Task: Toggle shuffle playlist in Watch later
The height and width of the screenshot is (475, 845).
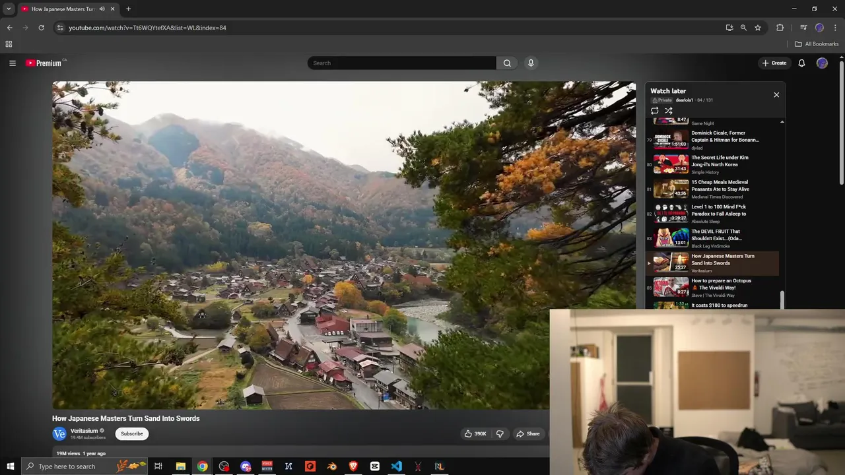Action: point(668,111)
